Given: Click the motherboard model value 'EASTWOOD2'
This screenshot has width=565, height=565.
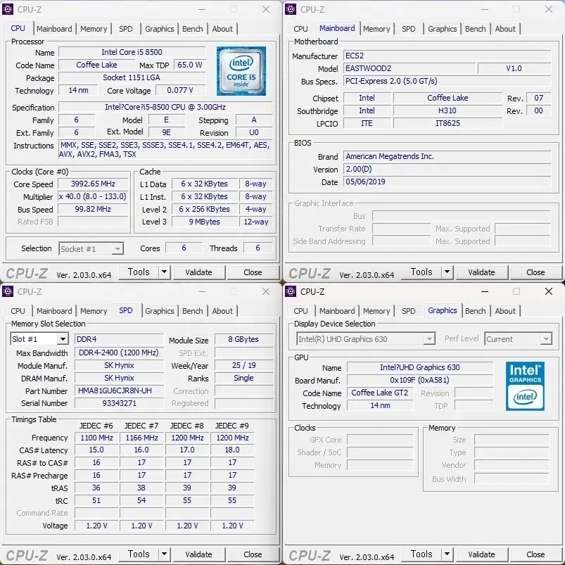Looking at the screenshot, I should click(x=410, y=68).
